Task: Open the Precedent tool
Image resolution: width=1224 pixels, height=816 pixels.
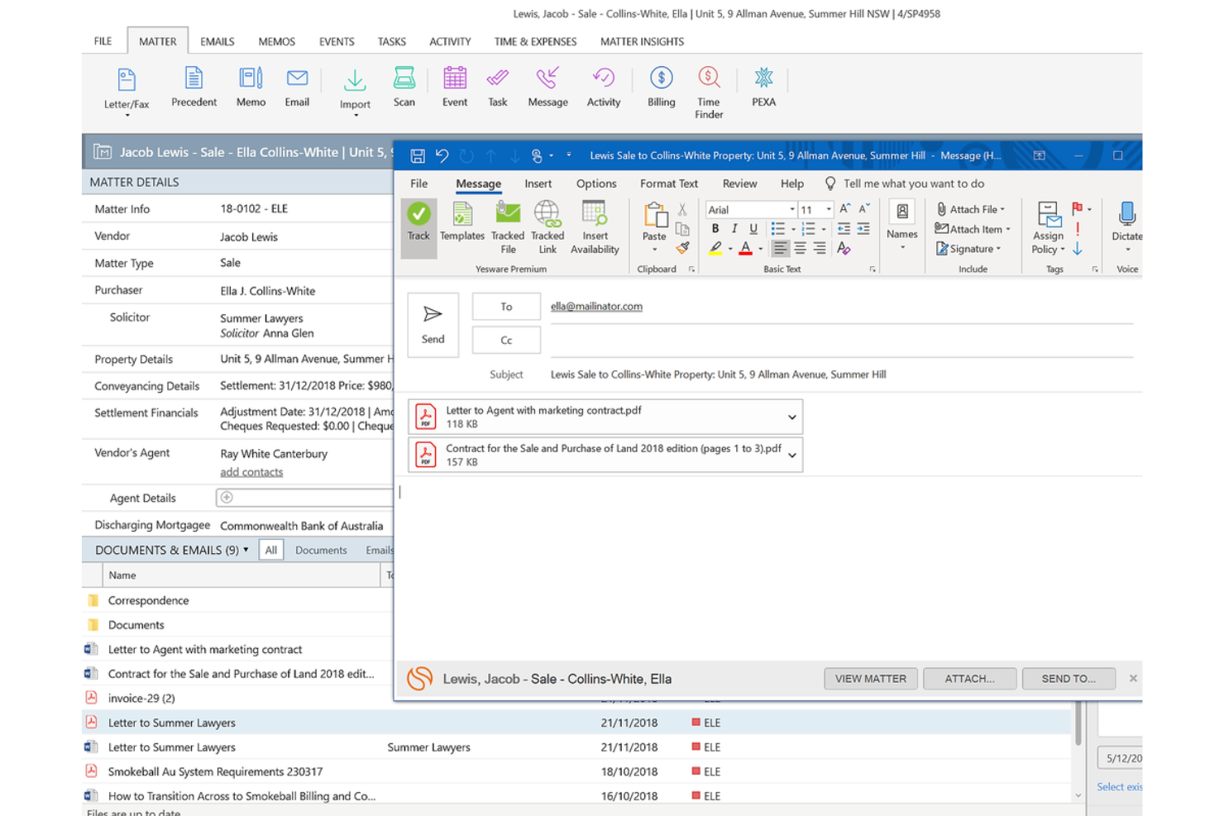Action: 194,87
